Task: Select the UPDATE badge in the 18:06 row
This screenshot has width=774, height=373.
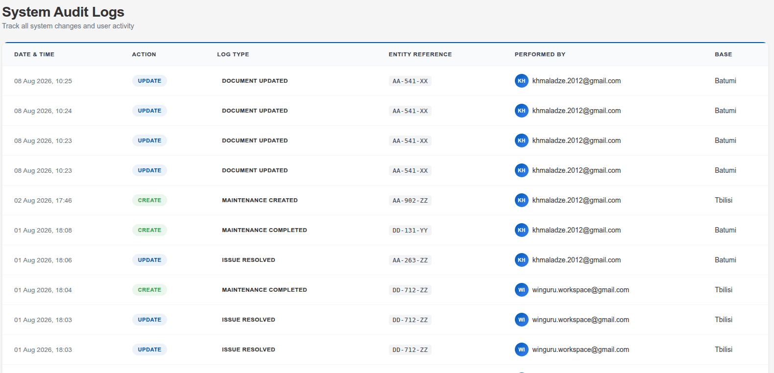Action: point(149,260)
